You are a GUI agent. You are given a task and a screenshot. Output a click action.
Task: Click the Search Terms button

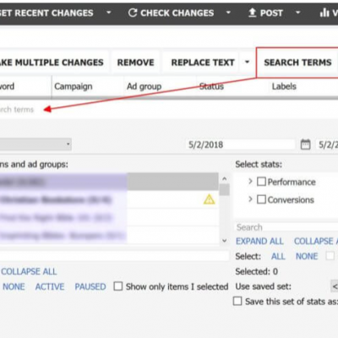click(297, 63)
